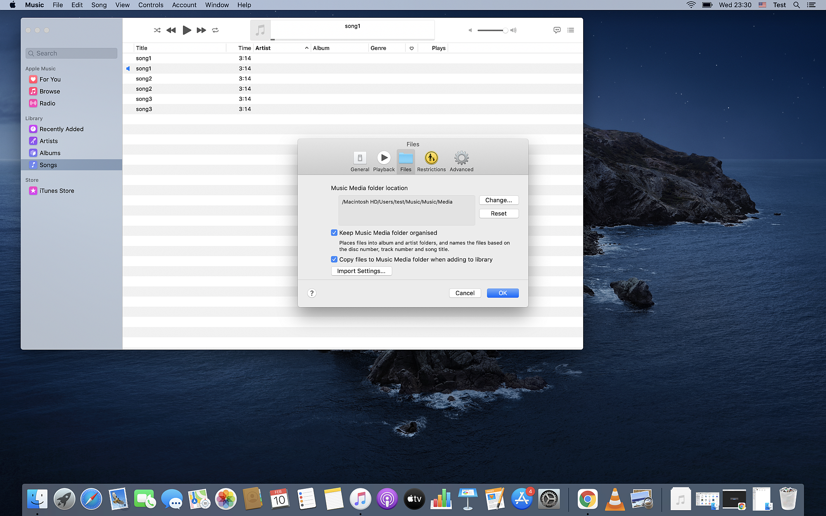Click the Reset button

(x=498, y=213)
